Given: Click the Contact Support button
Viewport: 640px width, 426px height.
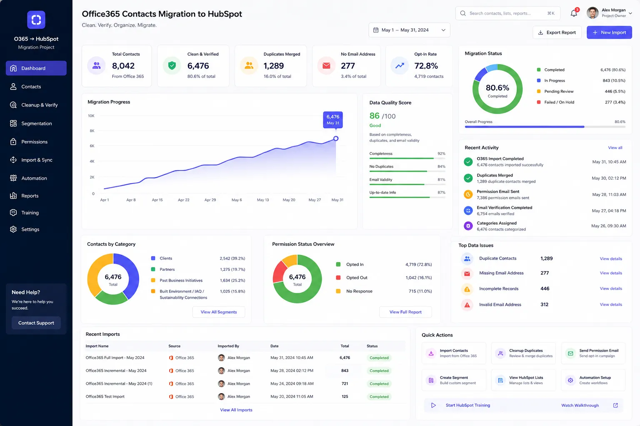Looking at the screenshot, I should pos(36,323).
